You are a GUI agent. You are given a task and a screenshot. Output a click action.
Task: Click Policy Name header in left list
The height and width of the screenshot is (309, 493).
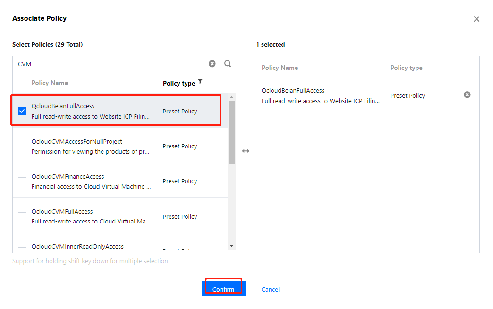point(50,83)
